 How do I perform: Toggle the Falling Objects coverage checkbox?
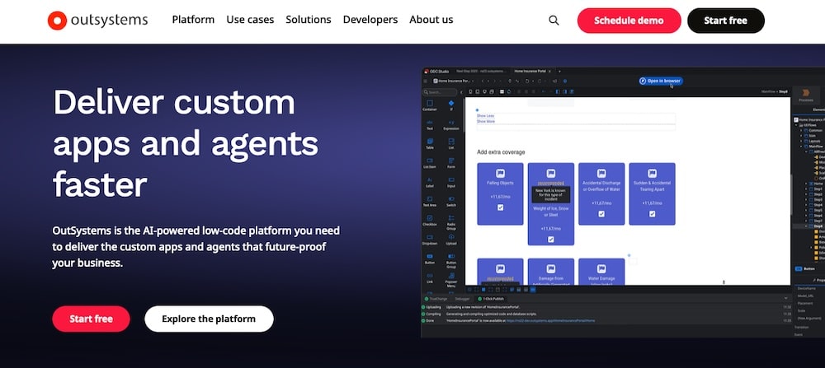500,207
